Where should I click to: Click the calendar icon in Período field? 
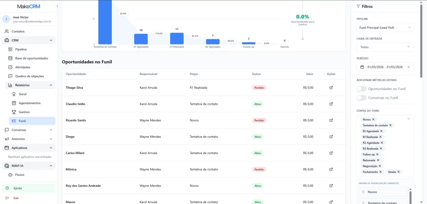[x=362, y=67]
